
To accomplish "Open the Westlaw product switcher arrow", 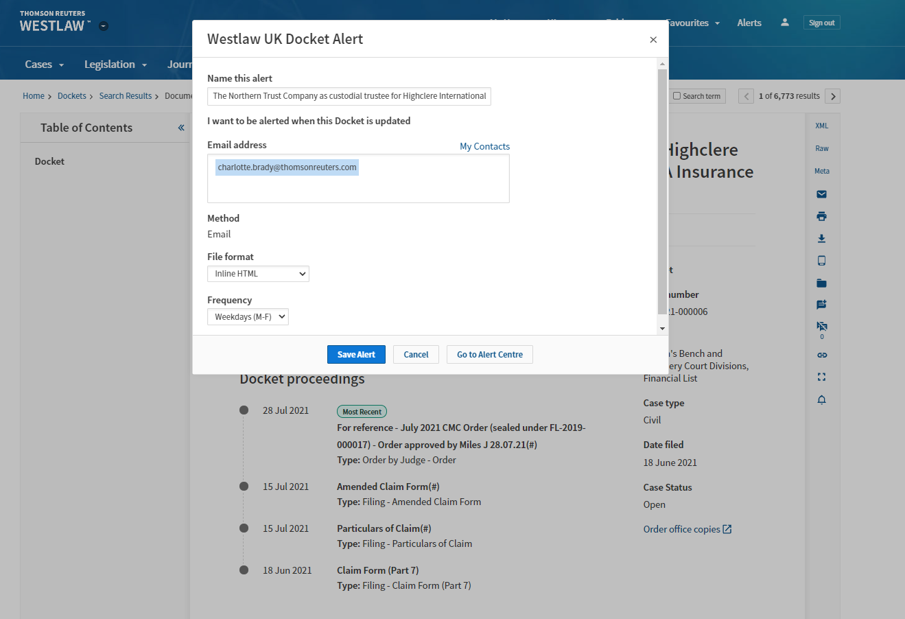I will [104, 26].
